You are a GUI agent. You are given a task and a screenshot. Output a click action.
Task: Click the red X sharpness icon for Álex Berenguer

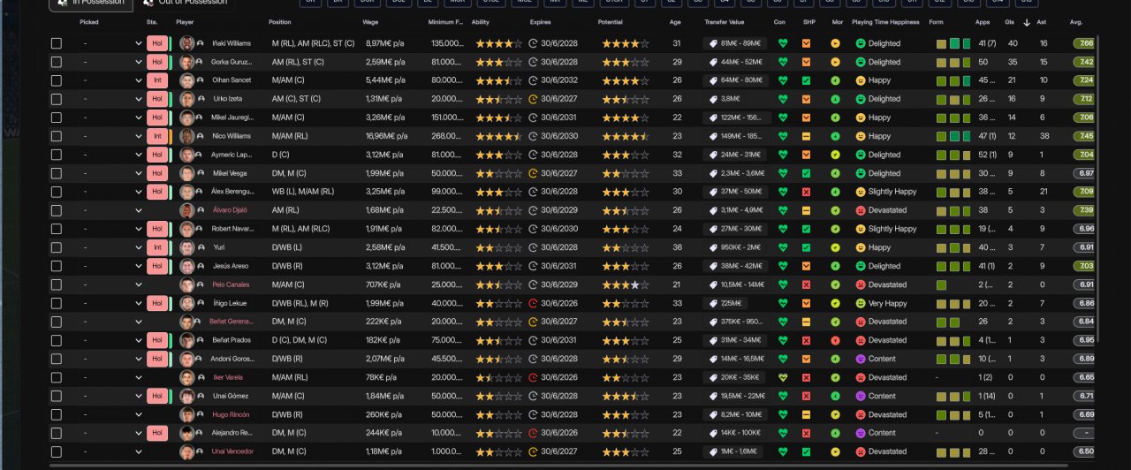tap(806, 192)
